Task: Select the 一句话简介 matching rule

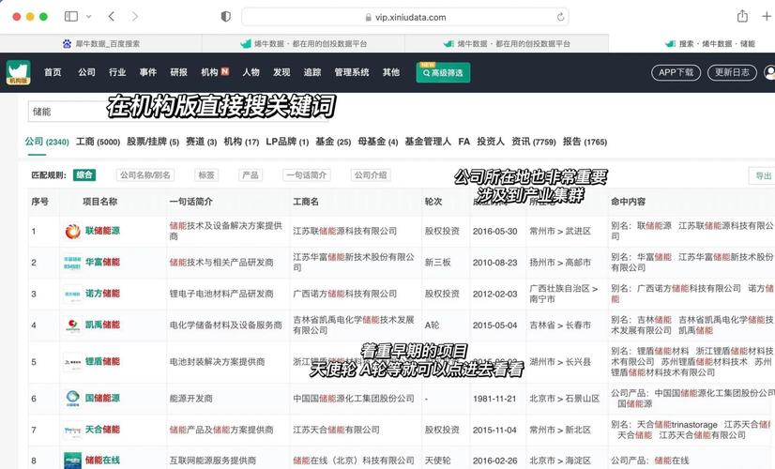Action: [x=307, y=175]
